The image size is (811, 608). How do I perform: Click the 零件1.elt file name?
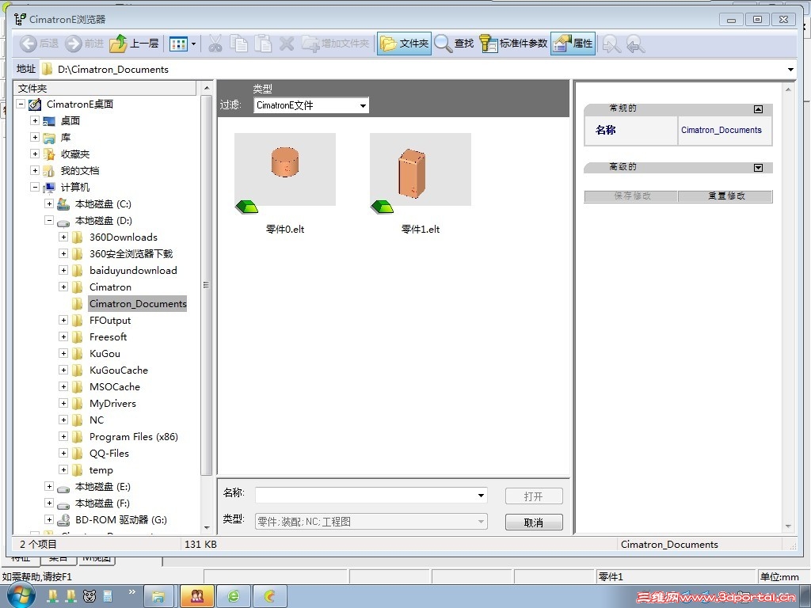pyautogui.click(x=421, y=229)
